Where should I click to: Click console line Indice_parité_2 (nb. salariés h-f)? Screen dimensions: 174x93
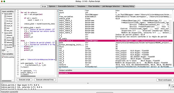[21, 87]
